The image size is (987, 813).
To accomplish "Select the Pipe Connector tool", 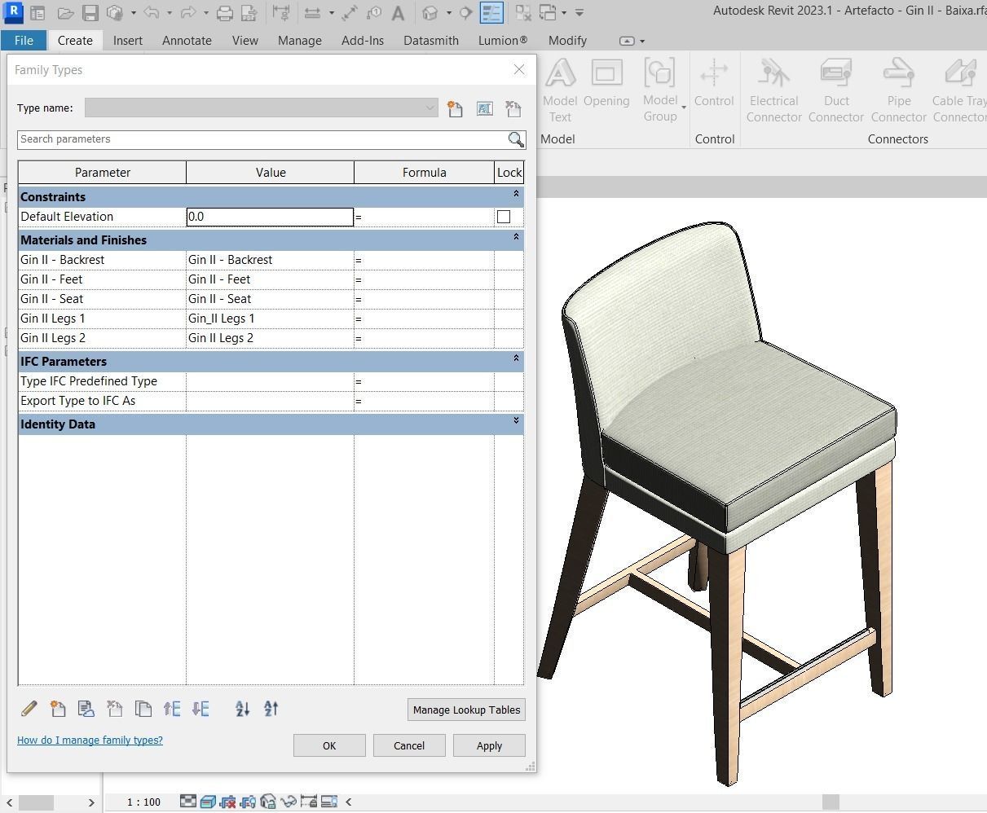I will (x=899, y=90).
